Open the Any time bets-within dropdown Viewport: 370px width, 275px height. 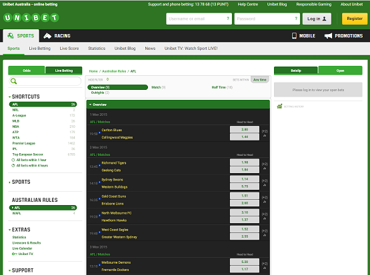(260, 80)
